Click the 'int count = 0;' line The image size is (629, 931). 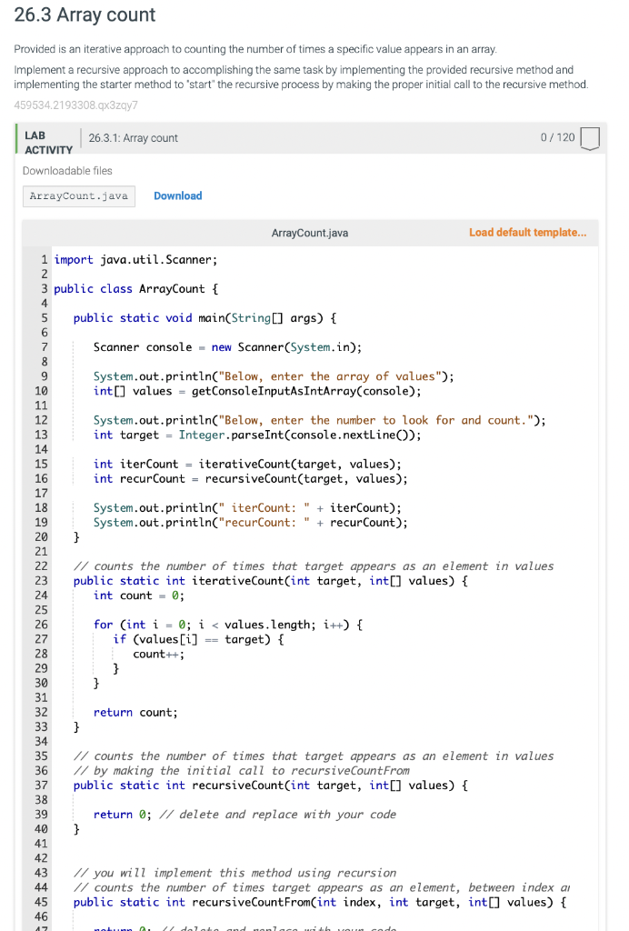pos(139,596)
